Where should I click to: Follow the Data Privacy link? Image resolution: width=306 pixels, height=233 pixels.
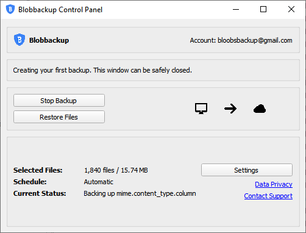point(274,184)
